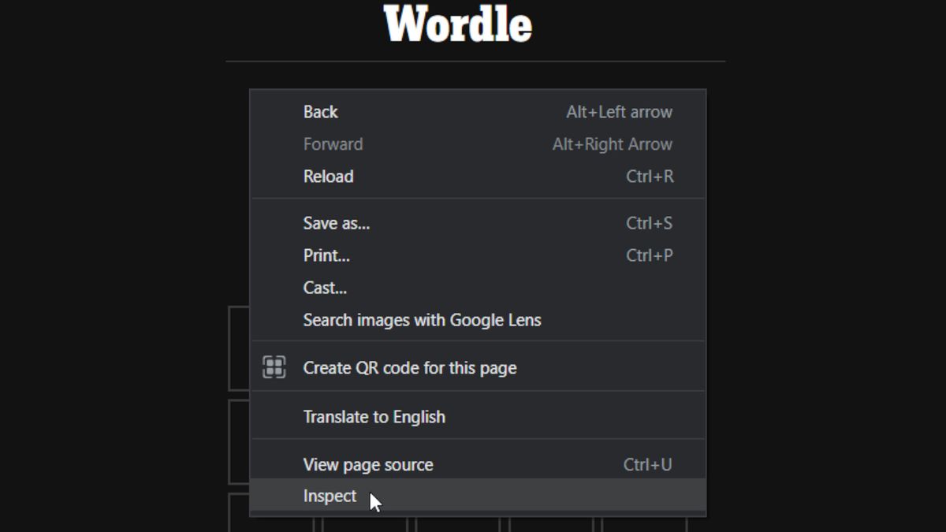Reload the Wordle page
Image resolution: width=946 pixels, height=532 pixels.
328,177
